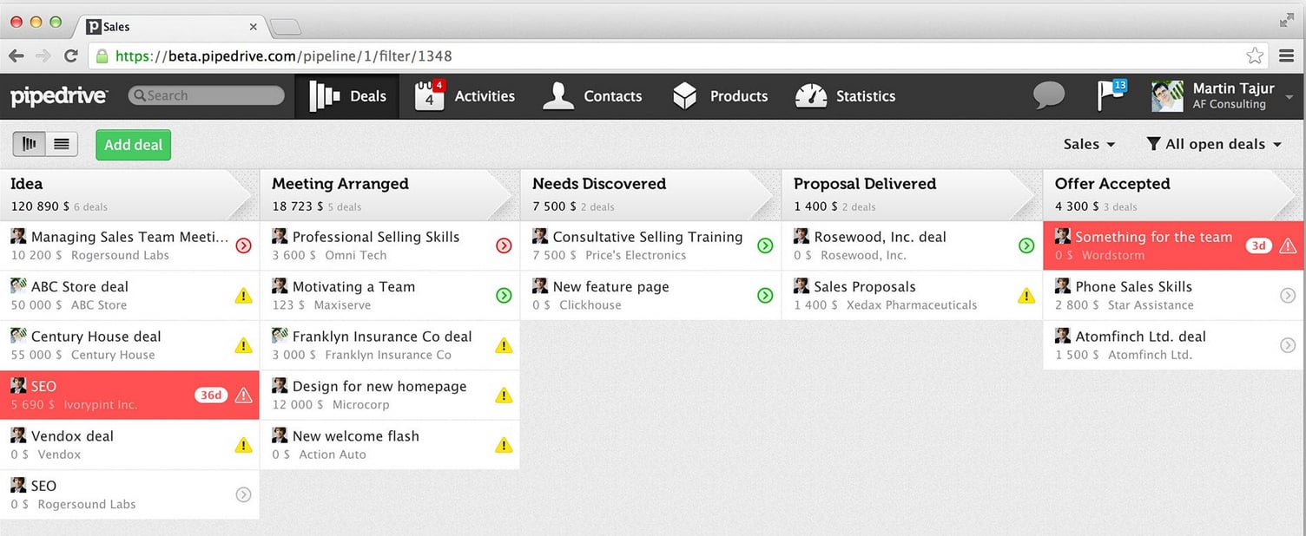1306x536 pixels.
Task: Open the chat speech bubble icon
Action: tap(1049, 95)
